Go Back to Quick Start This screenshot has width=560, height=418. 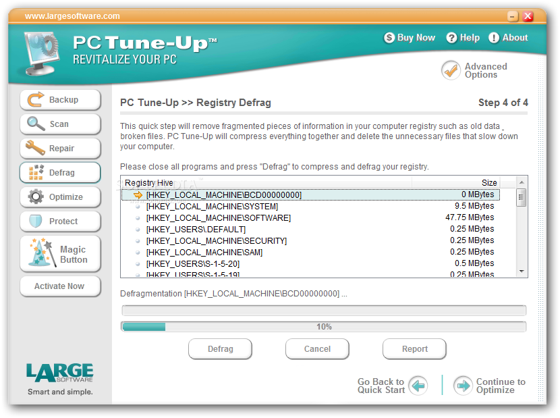point(393,386)
